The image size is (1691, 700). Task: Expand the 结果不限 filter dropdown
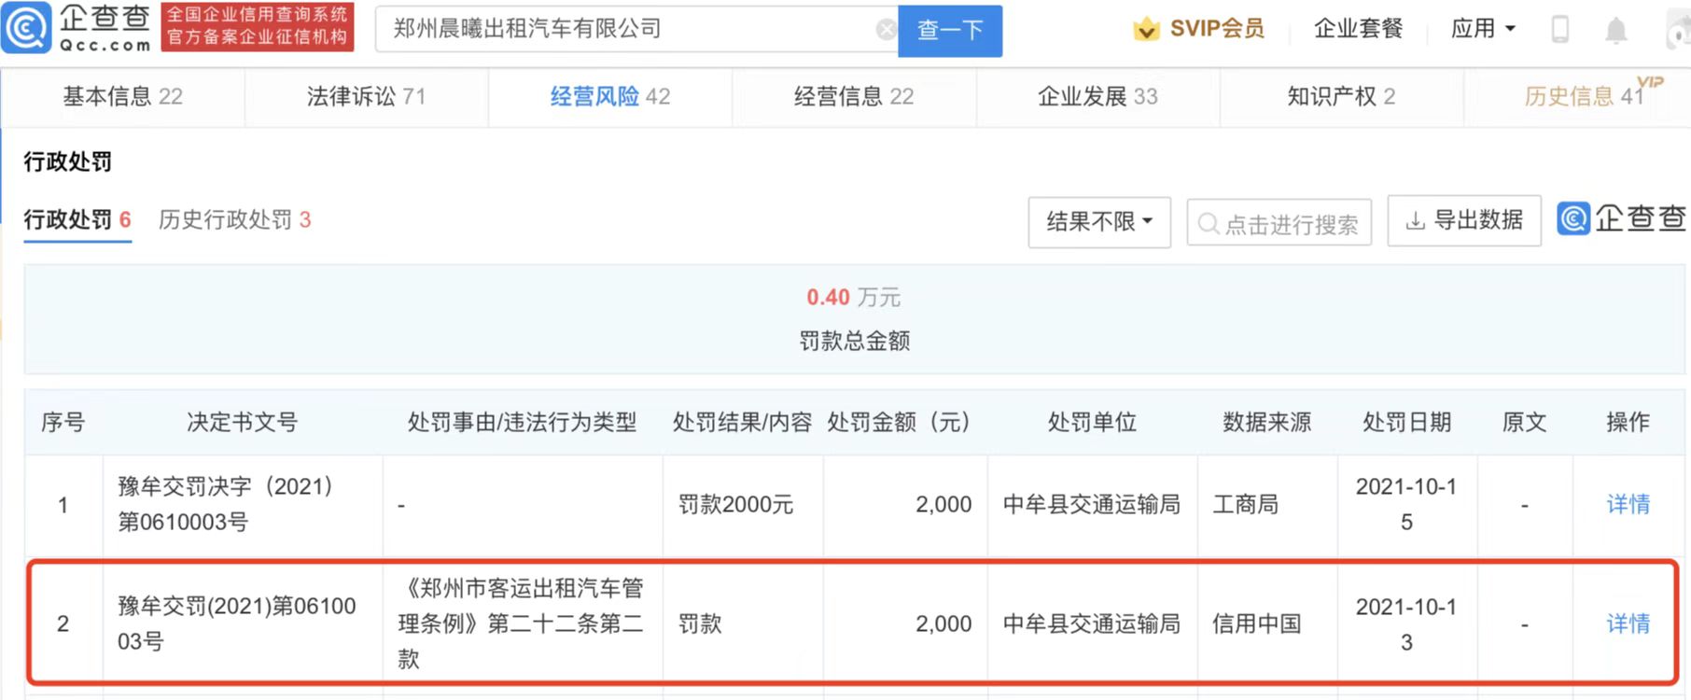[1098, 222]
